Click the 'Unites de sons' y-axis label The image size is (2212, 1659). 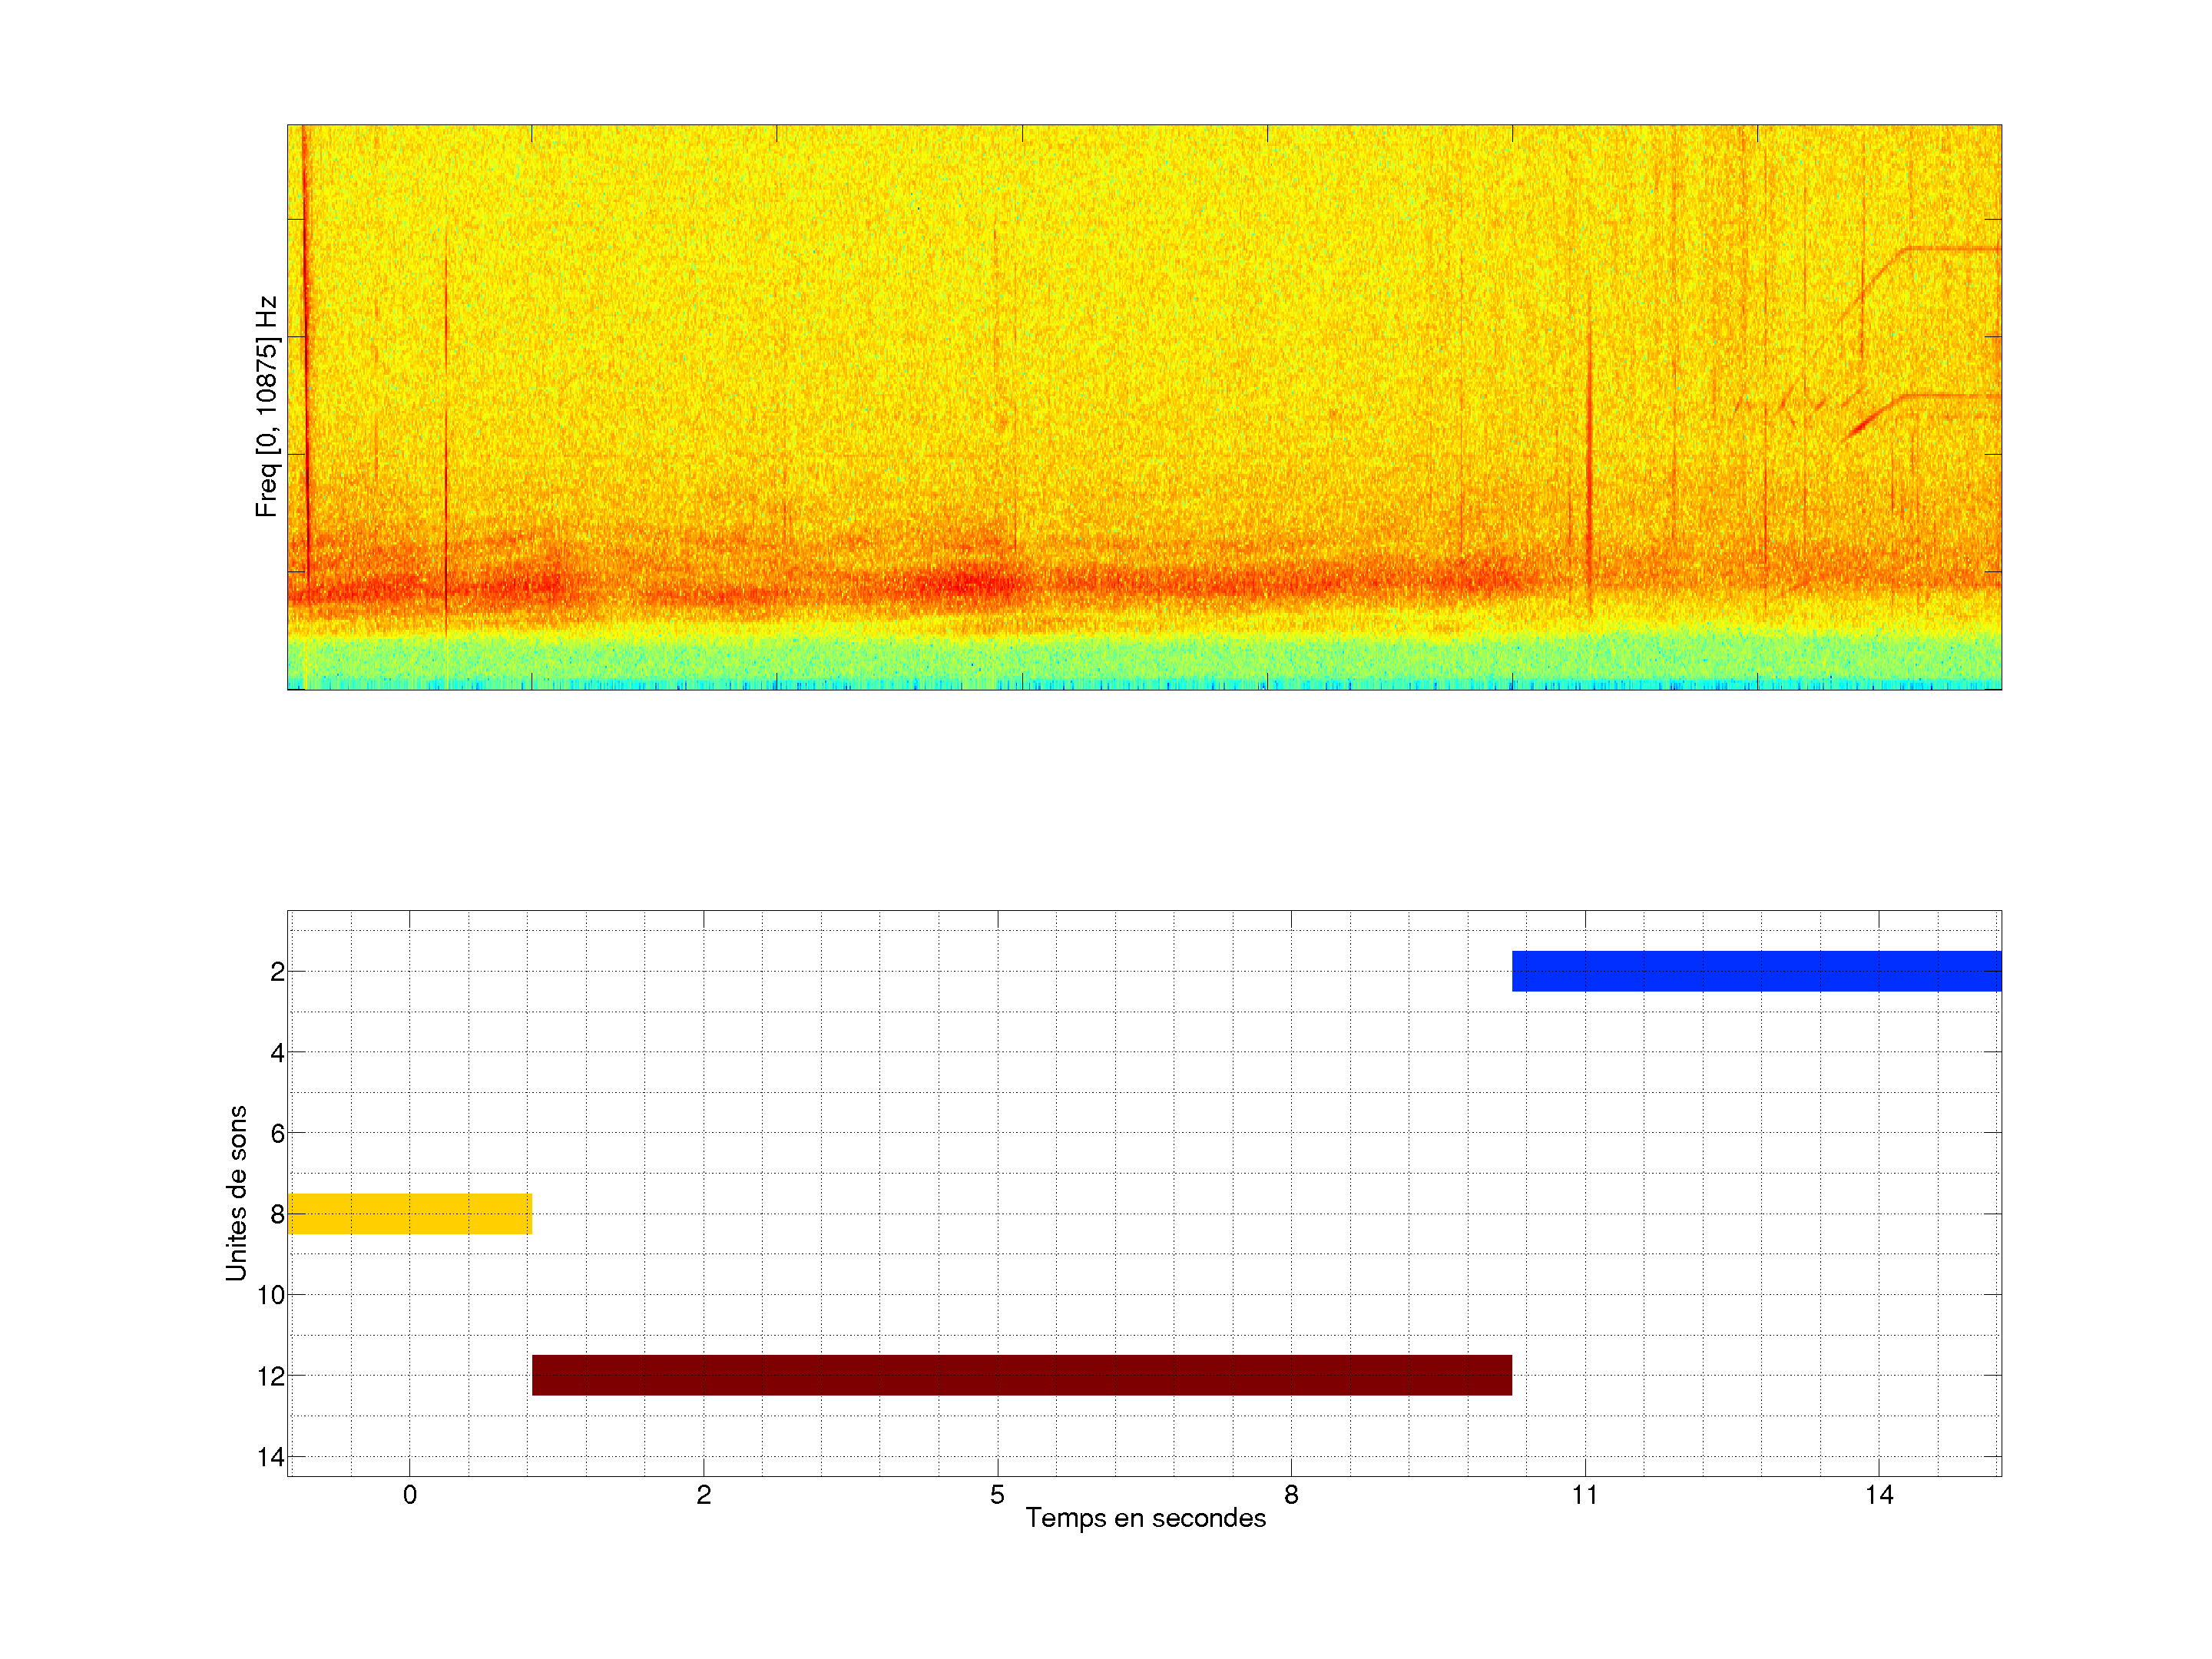click(236, 1193)
